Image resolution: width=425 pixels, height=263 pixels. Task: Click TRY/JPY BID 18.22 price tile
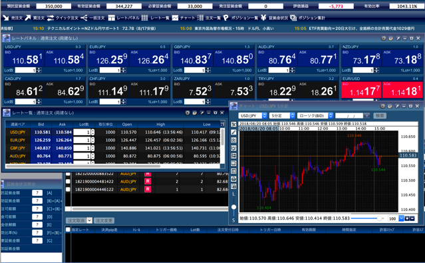(277, 90)
